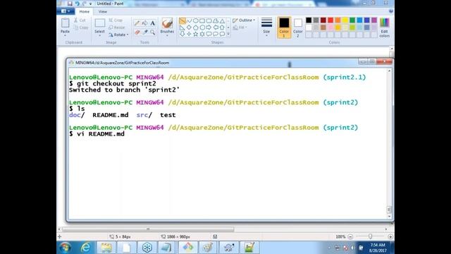This screenshot has width=451, height=254.
Task: Redo the action in quick access toolbar
Action: [x=85, y=4]
